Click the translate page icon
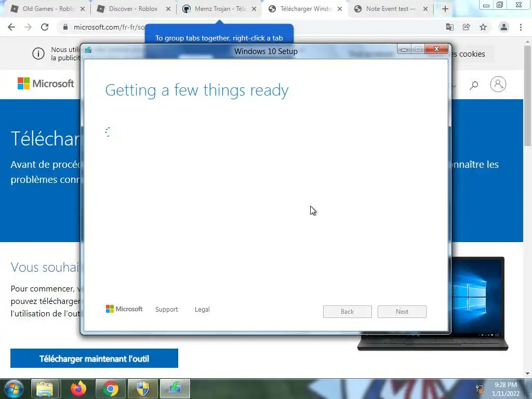The height and width of the screenshot is (399, 532). [449, 27]
